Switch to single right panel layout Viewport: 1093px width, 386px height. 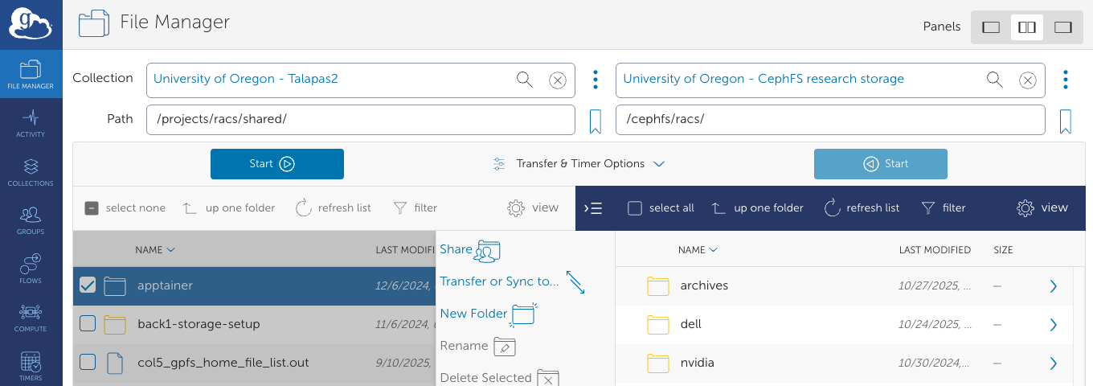coord(1063,27)
